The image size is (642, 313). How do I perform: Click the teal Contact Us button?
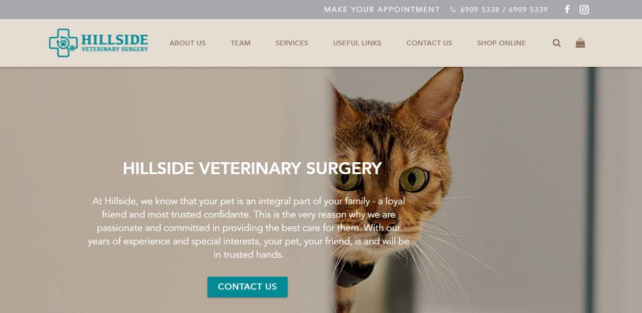(248, 287)
